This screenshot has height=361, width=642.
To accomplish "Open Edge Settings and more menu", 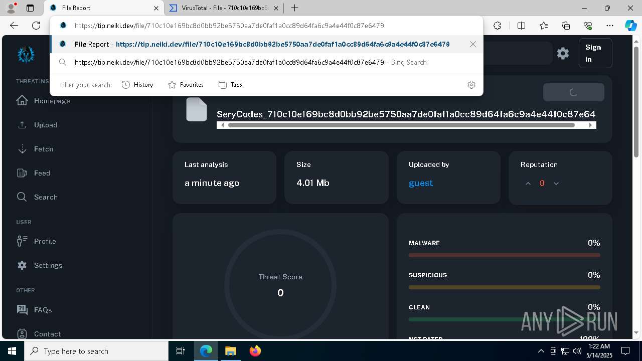I will click(610, 26).
